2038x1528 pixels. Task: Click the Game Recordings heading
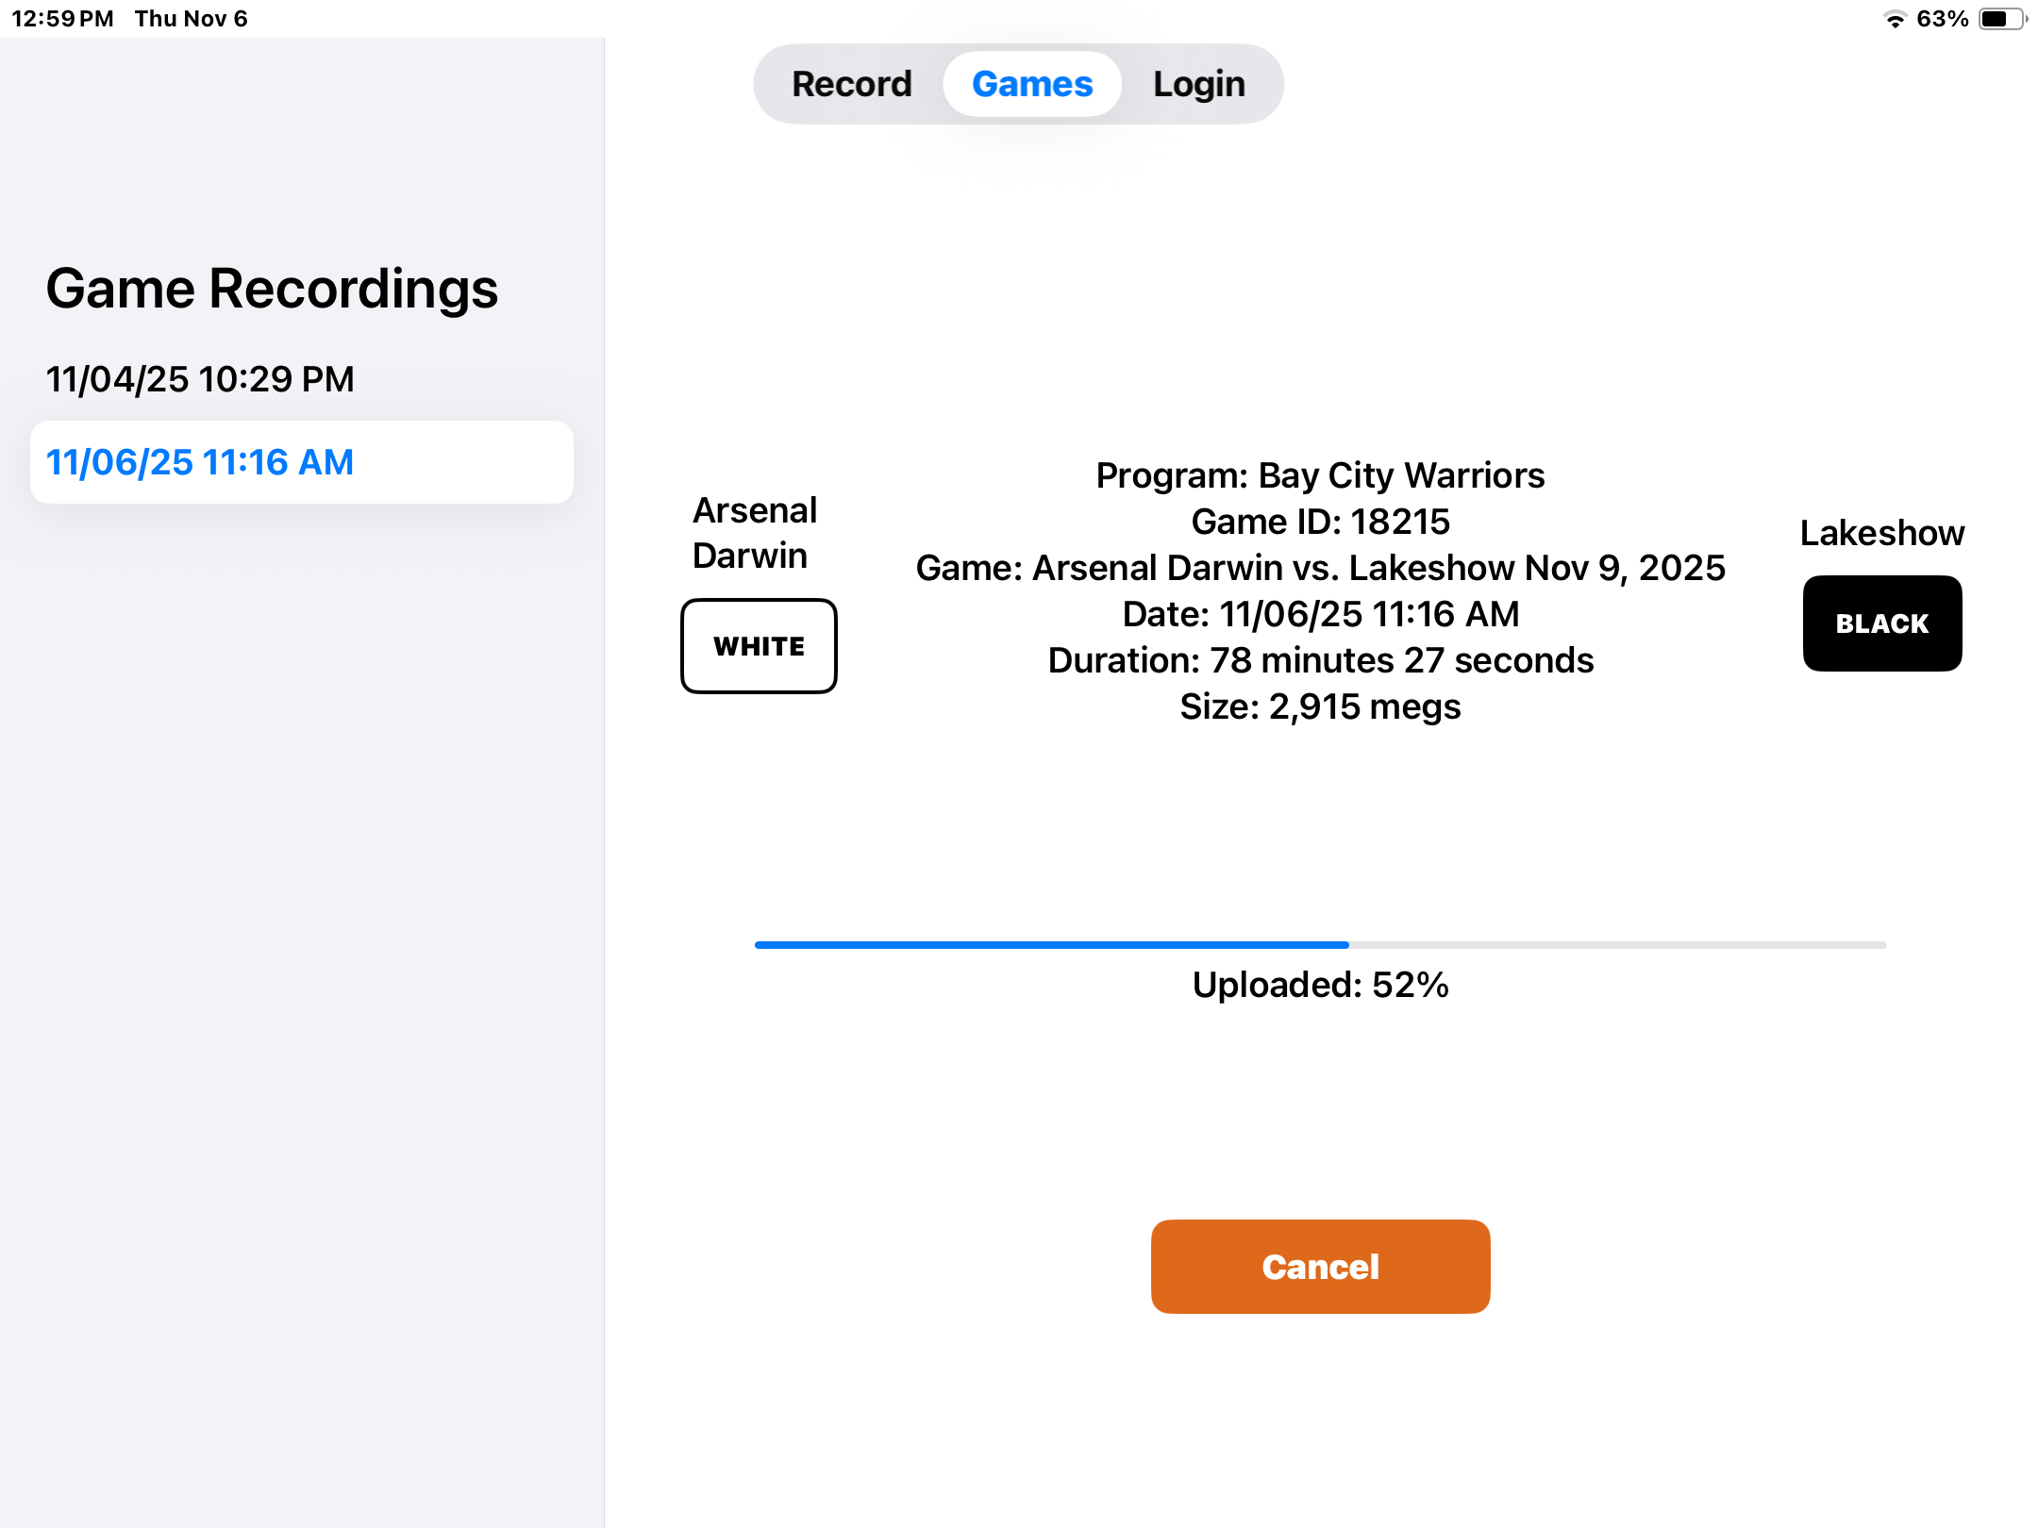click(272, 289)
